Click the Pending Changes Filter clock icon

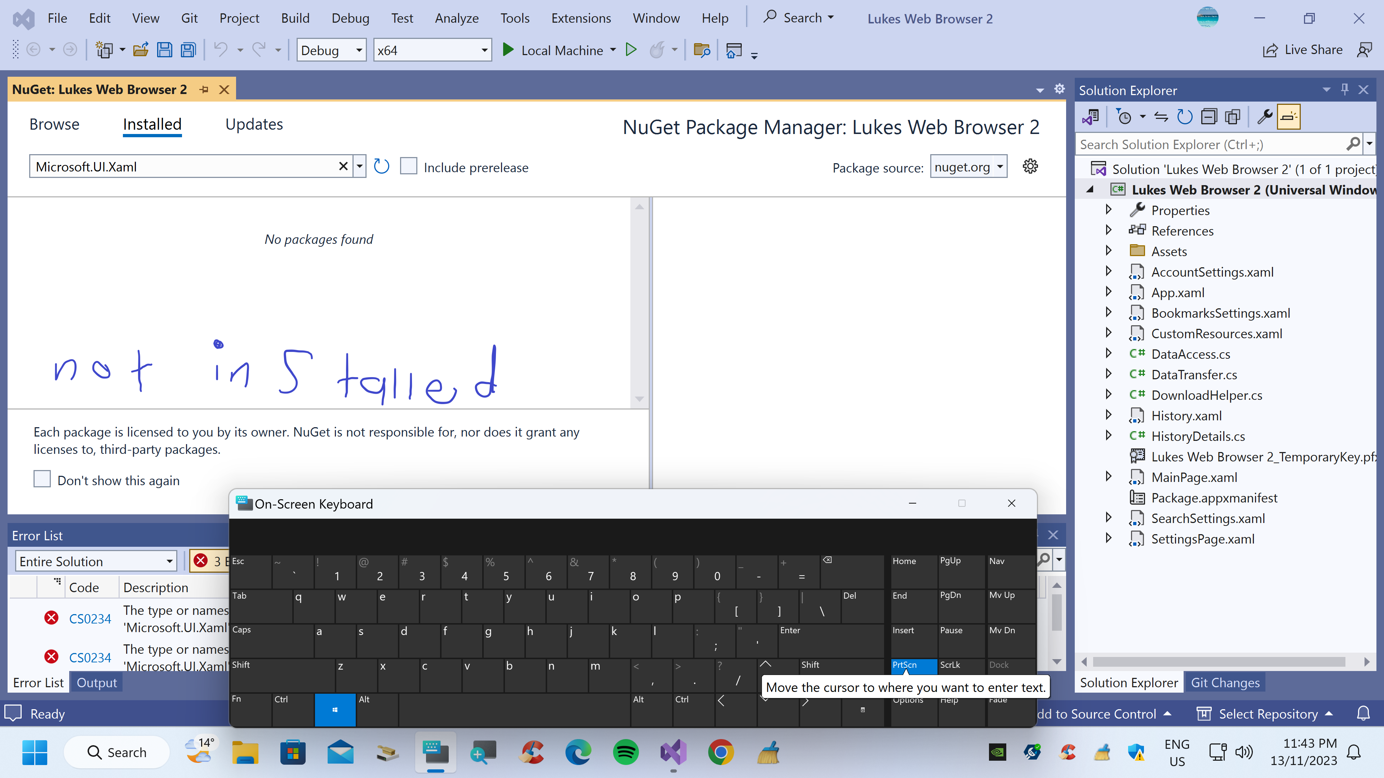[x=1123, y=116]
